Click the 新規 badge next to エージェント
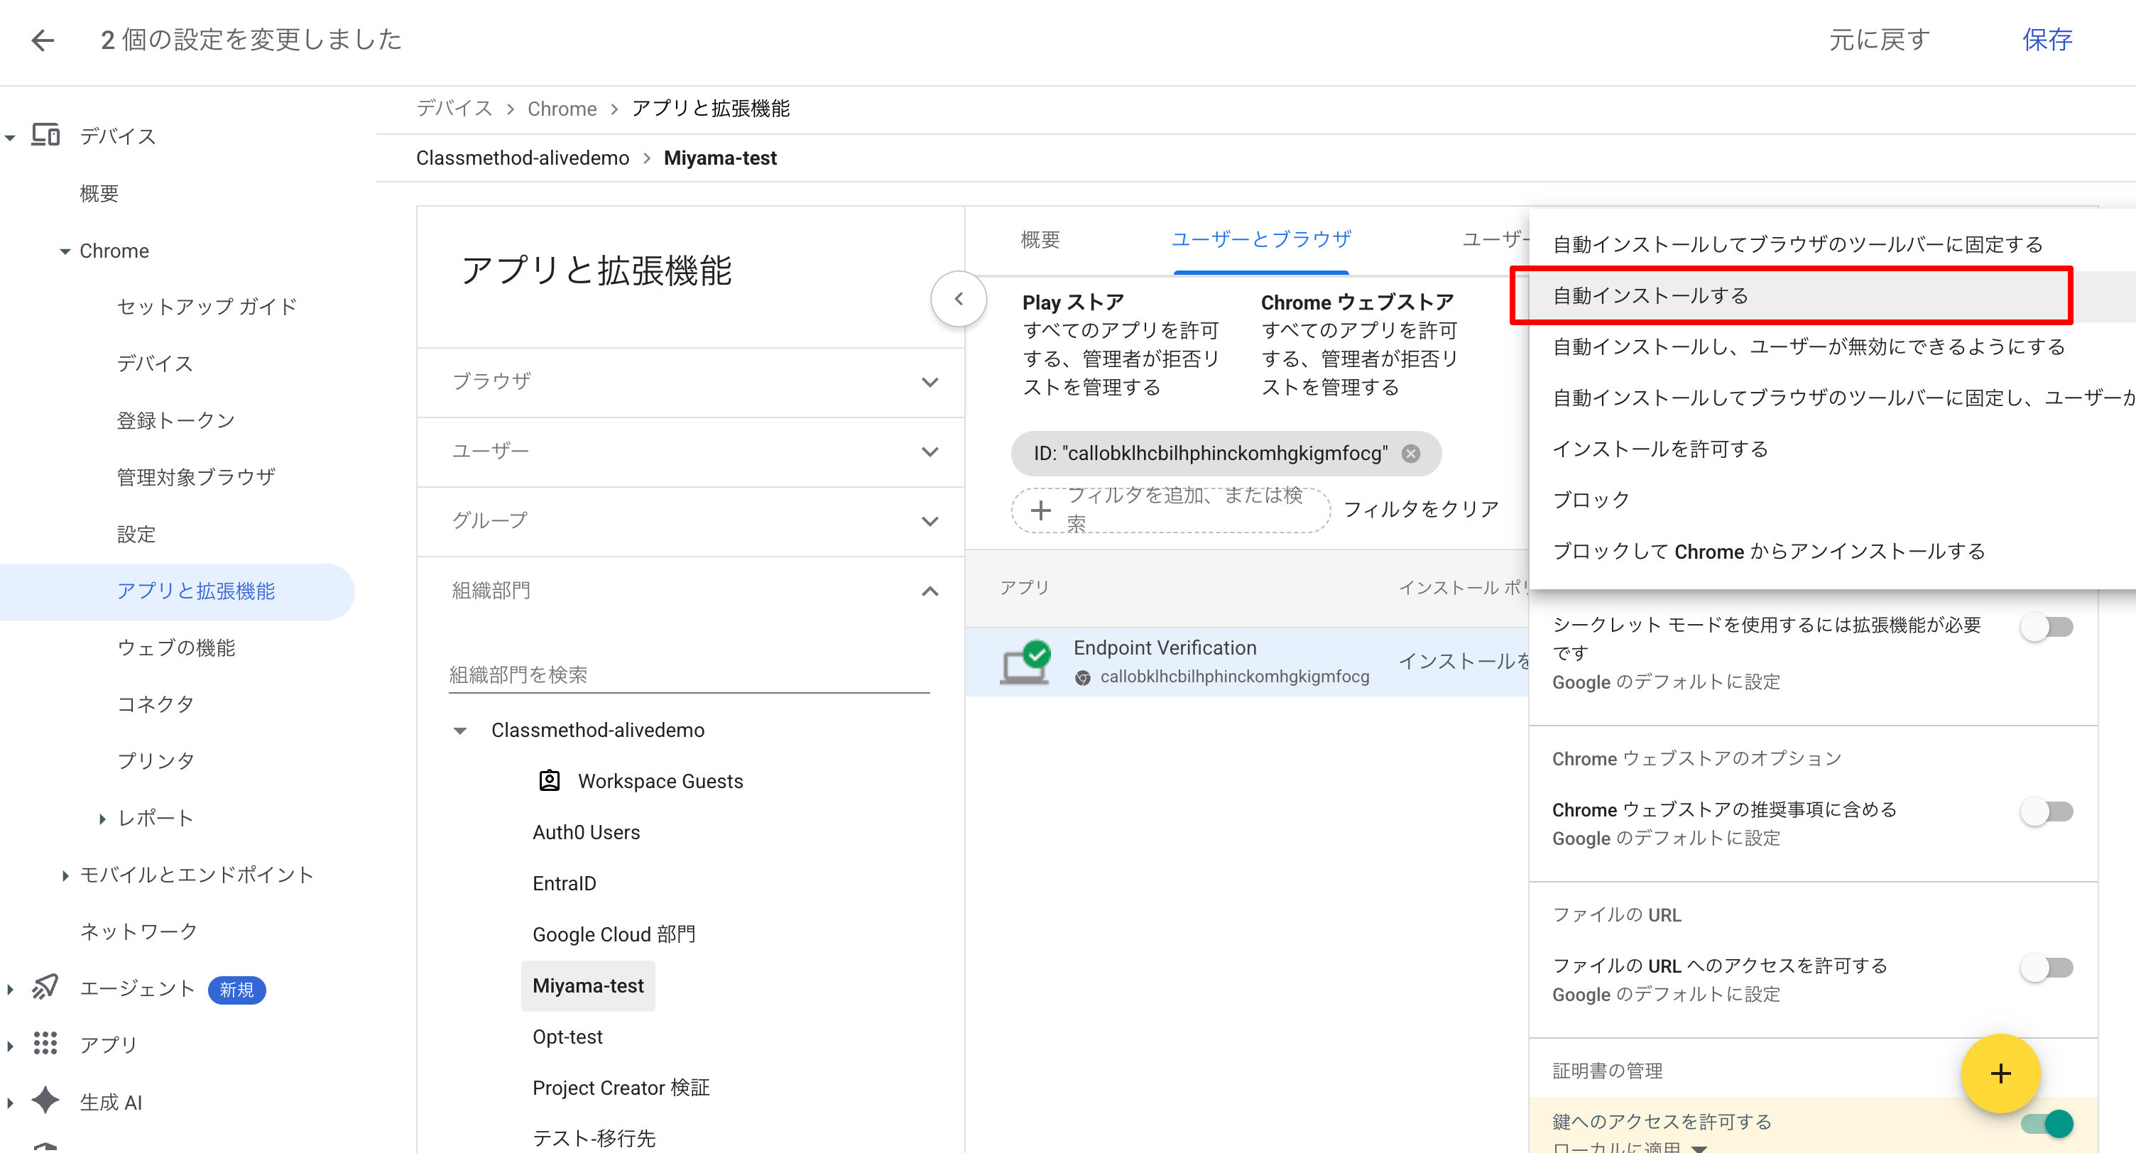The width and height of the screenshot is (2136, 1153). [236, 990]
